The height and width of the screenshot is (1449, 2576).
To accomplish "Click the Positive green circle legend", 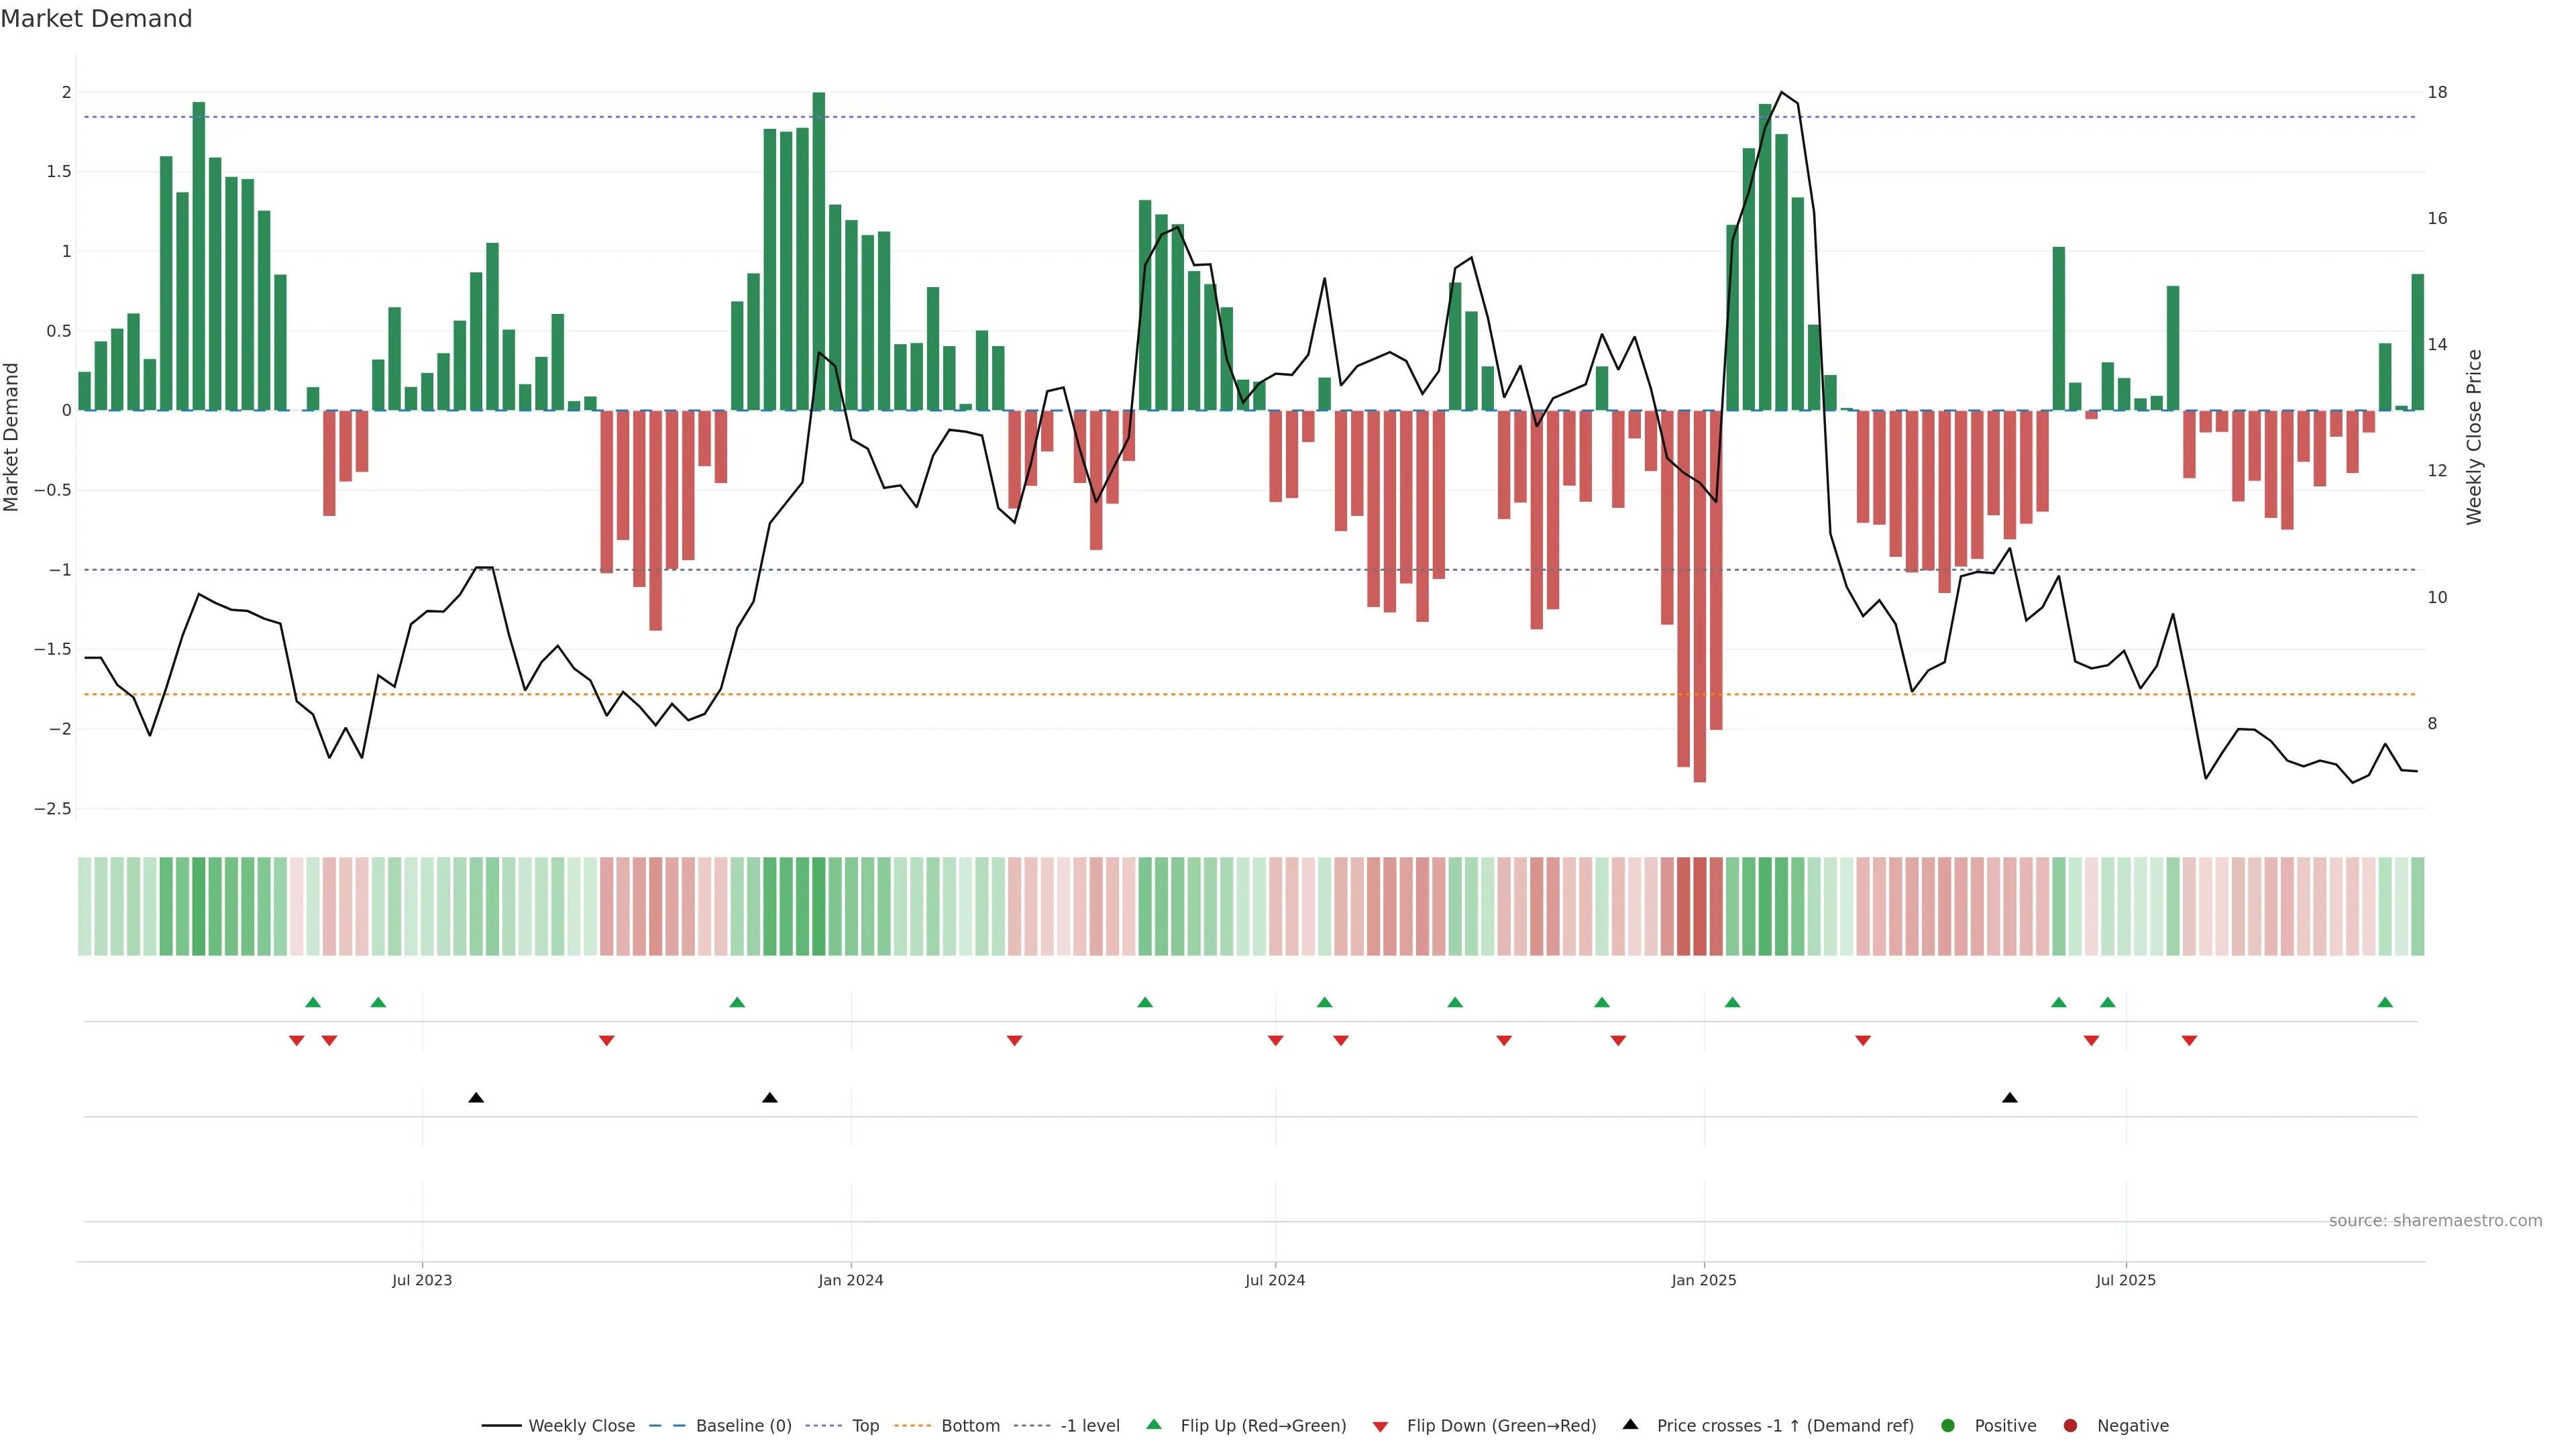I will pyautogui.click(x=1947, y=1426).
